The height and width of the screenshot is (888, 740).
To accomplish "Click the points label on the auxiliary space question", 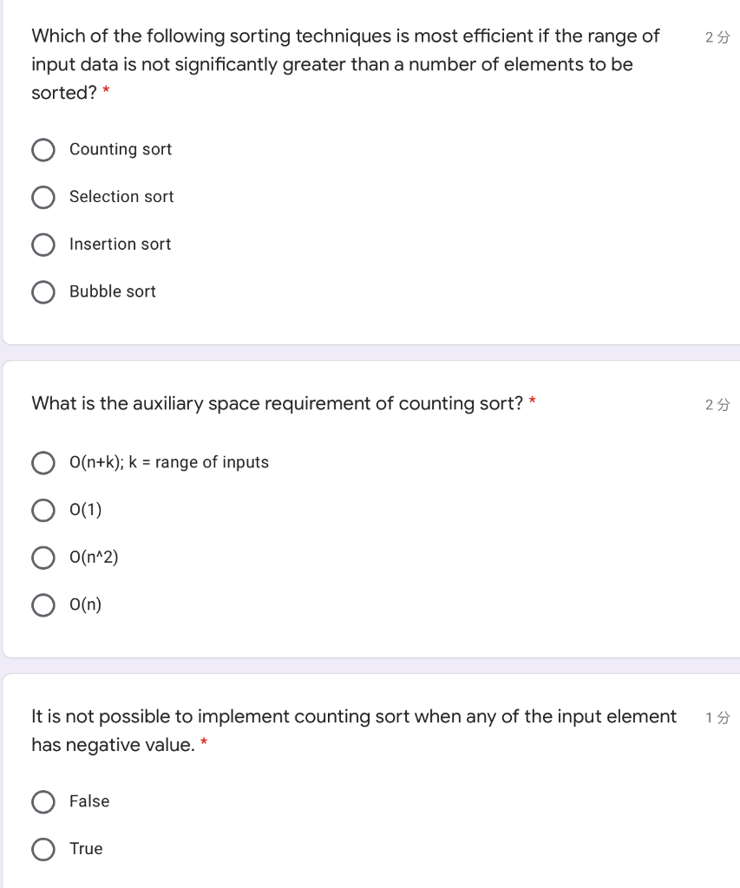I will point(717,404).
